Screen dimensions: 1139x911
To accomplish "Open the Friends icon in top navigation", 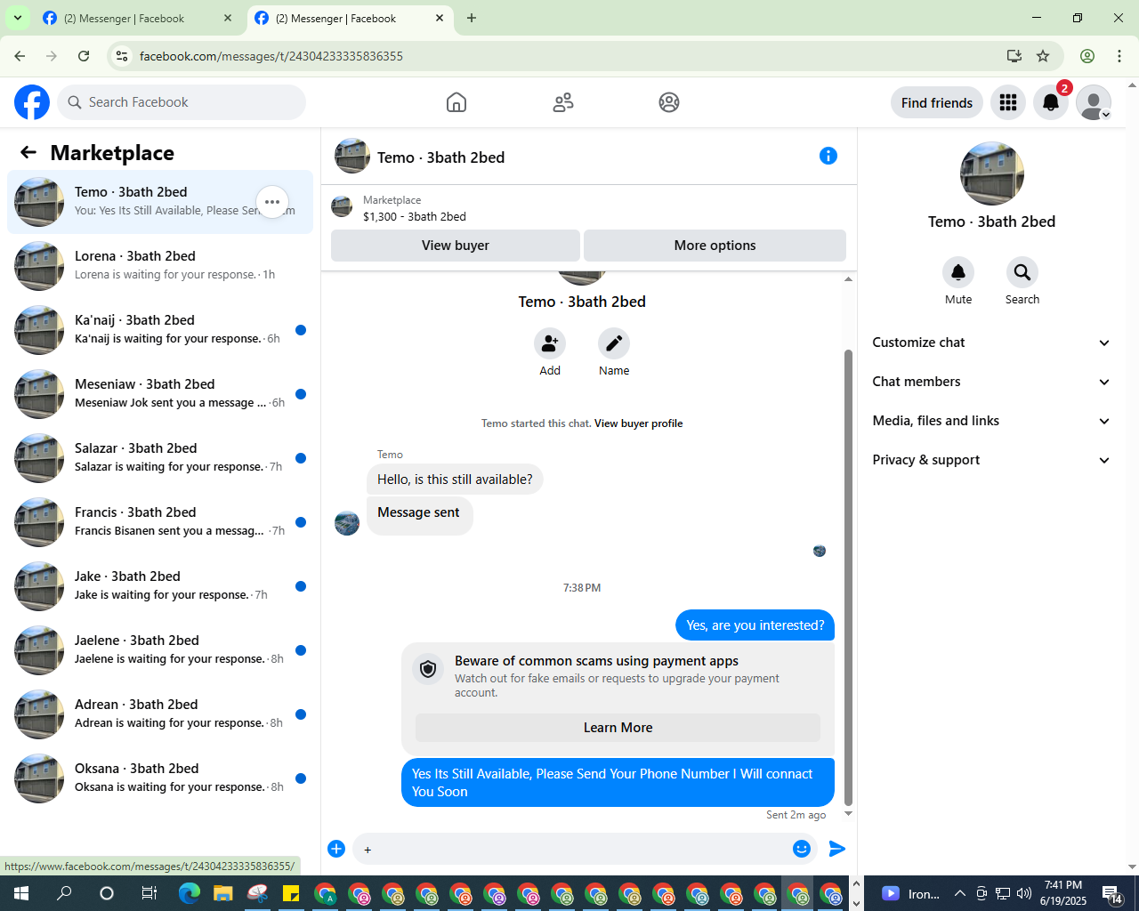I will [x=563, y=102].
